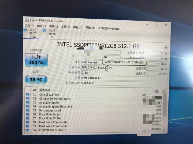This screenshot has width=193, height=144.
Task: Click the 87 GB host reads value
Action: 158,53
